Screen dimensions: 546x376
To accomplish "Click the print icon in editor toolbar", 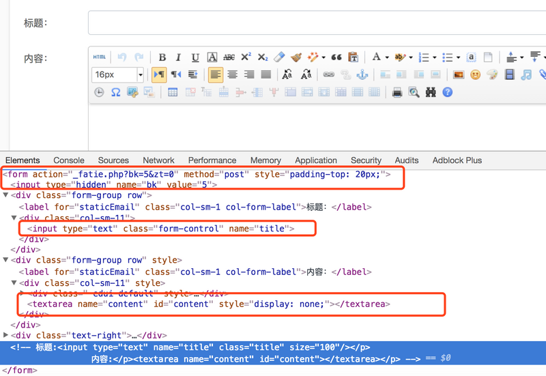I will 397,92.
